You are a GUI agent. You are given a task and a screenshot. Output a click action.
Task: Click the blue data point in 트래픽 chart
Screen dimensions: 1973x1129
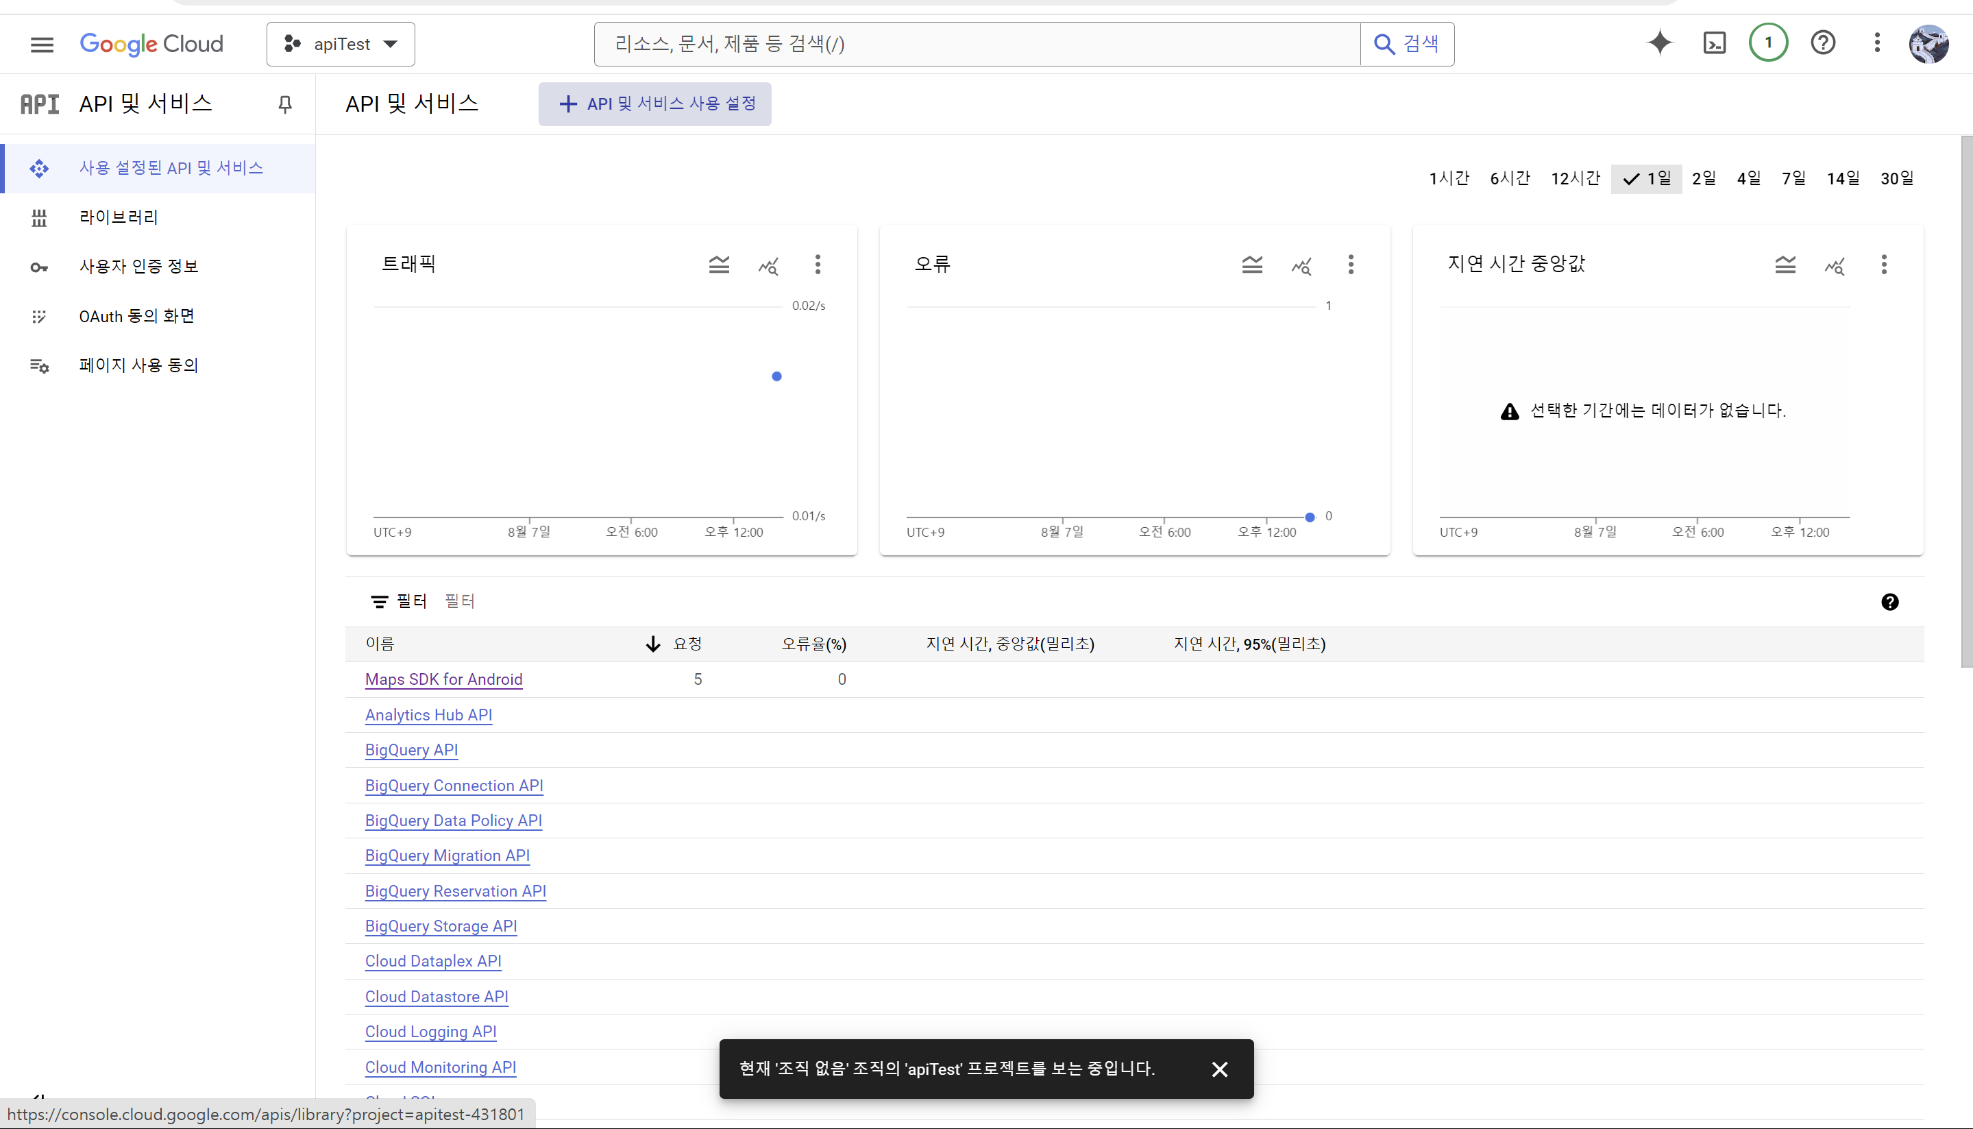click(776, 377)
